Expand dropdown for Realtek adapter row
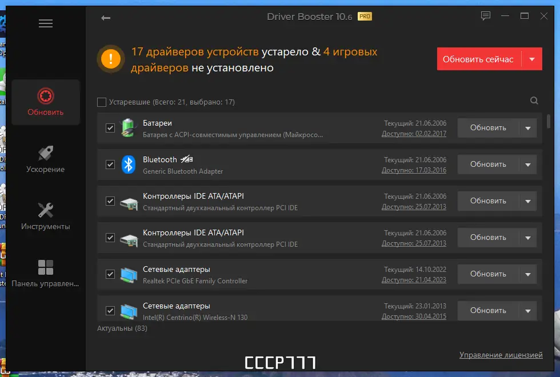560x377 pixels. (528, 274)
